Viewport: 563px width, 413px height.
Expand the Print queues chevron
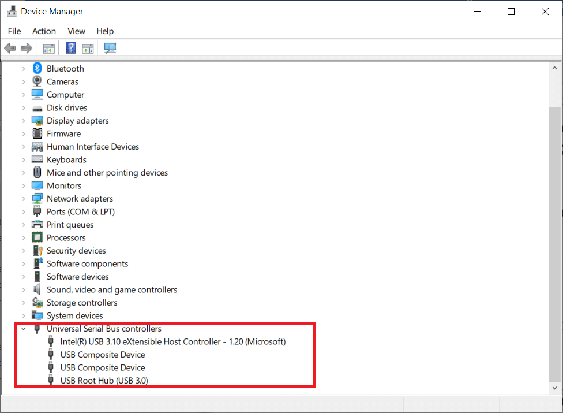pyautogui.click(x=24, y=225)
